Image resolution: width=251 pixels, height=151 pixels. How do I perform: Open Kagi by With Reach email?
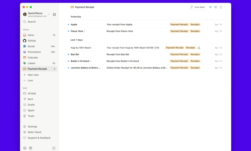(x=146, y=48)
